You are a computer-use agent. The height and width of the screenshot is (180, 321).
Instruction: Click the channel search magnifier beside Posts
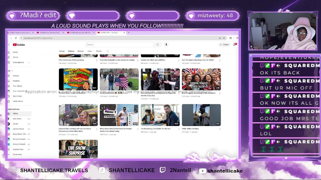(x=108, y=51)
